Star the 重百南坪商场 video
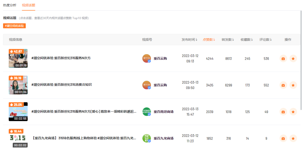The width and height of the screenshot is (302, 151). (293, 112)
